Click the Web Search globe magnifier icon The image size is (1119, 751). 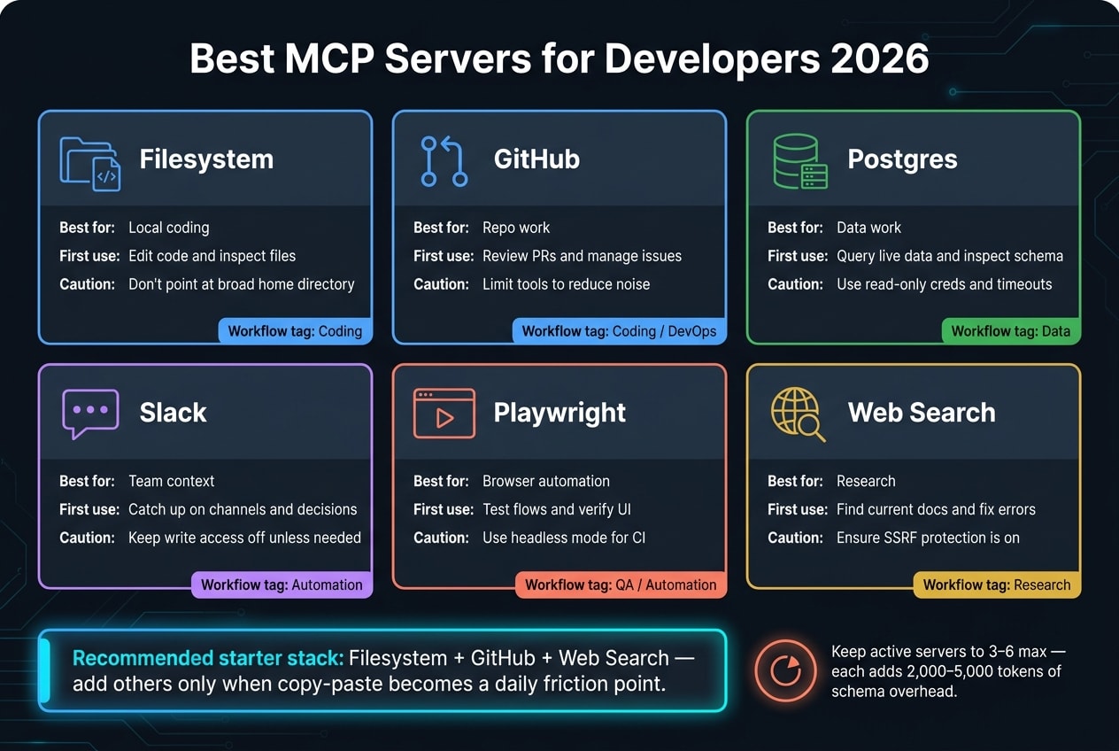pyautogui.click(x=799, y=414)
